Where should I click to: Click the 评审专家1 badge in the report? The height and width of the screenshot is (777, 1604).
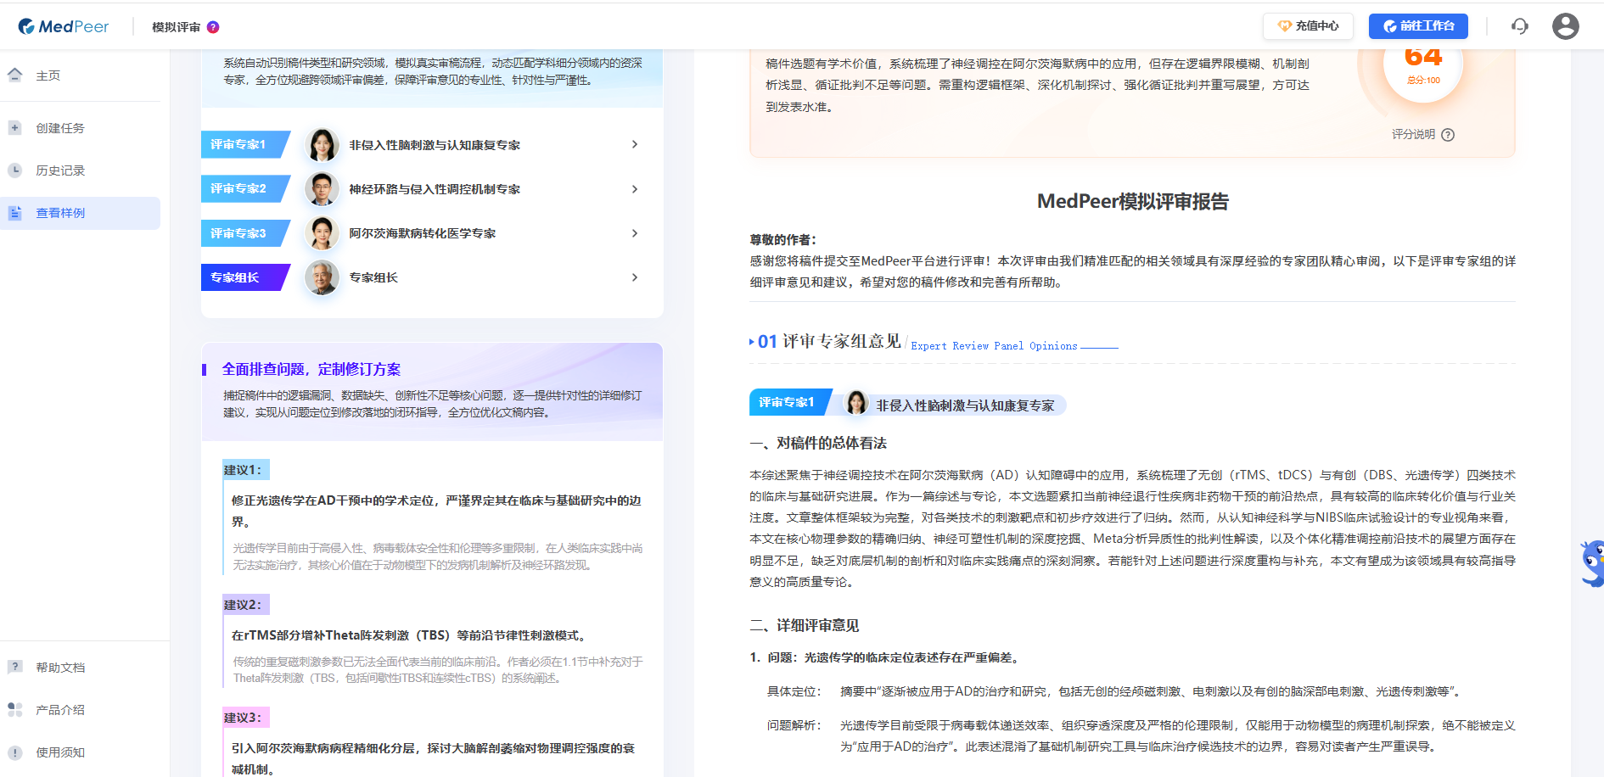790,403
